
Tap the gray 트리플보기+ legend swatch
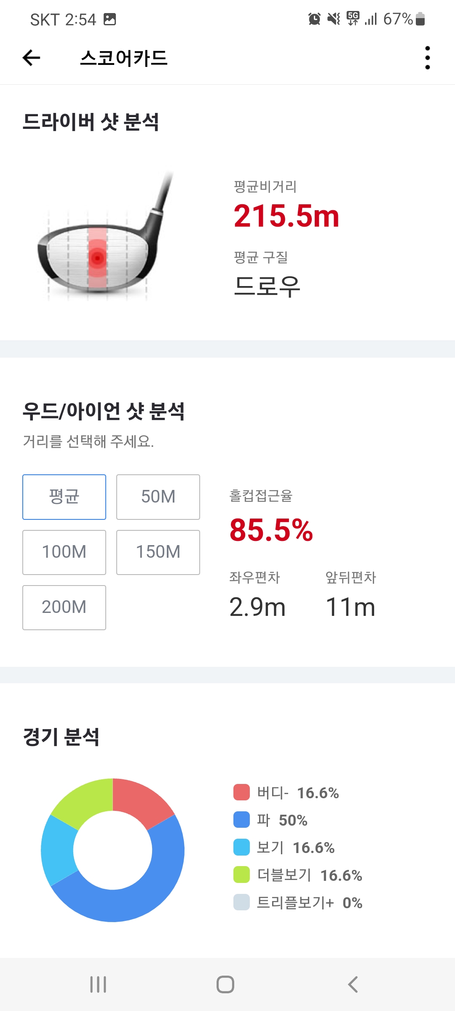(x=241, y=902)
